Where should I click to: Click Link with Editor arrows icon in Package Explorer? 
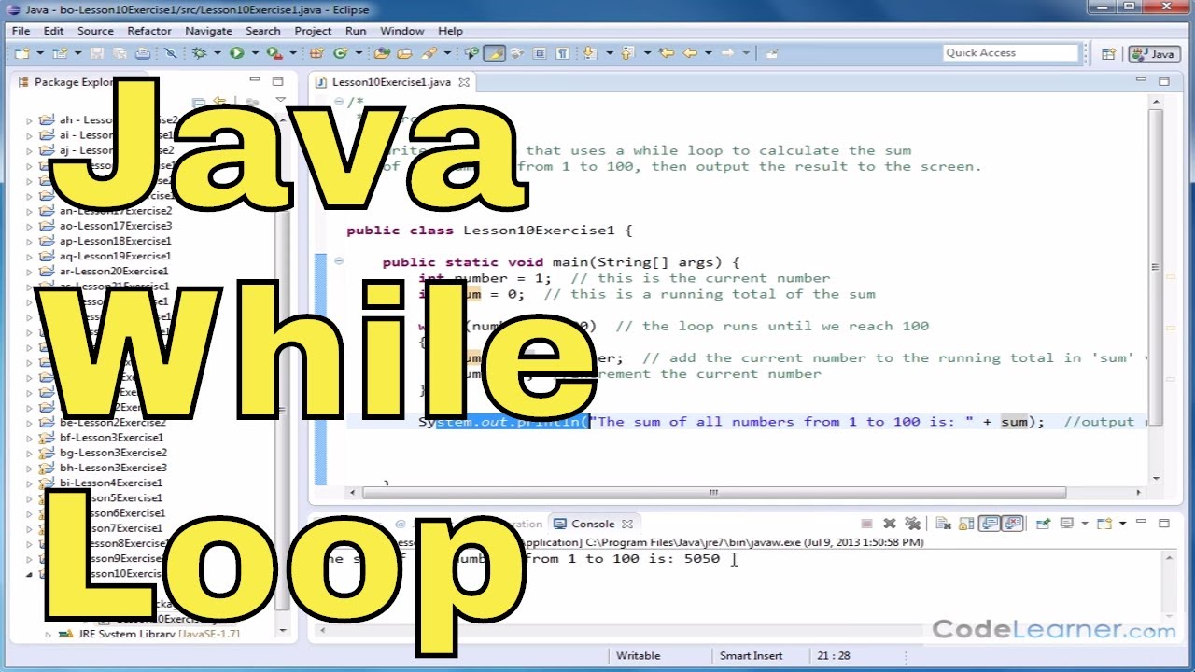(x=218, y=101)
